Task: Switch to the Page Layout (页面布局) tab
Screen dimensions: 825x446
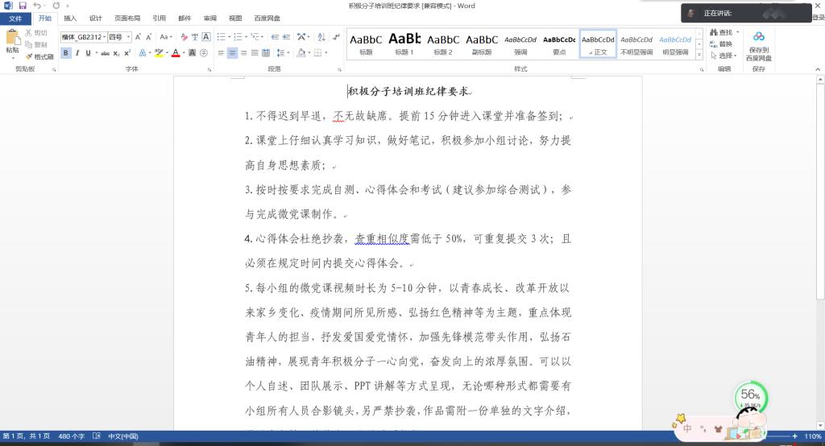Action: (127, 19)
